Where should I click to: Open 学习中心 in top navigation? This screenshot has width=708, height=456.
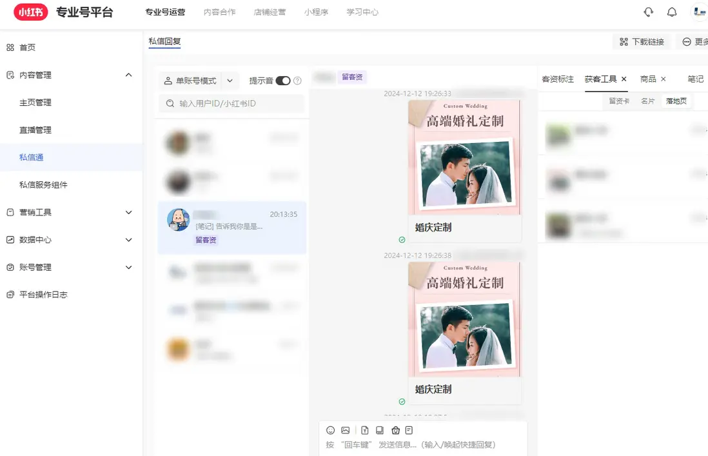362,12
